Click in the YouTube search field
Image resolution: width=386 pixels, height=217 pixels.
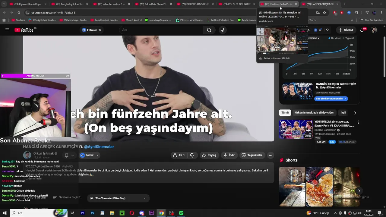point(161,30)
